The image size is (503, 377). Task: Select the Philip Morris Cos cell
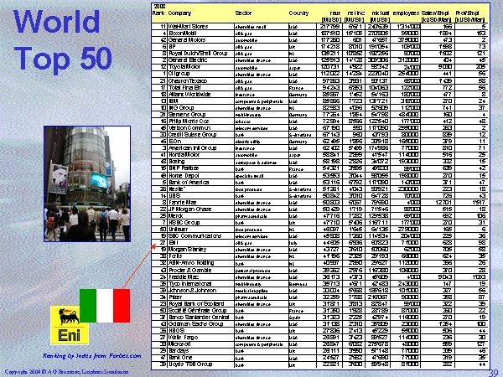(201, 121)
